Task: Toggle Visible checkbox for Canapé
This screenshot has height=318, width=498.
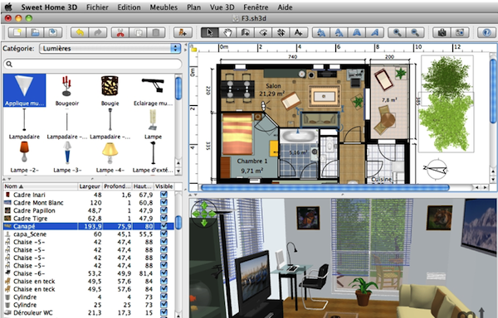Action: 164,226
